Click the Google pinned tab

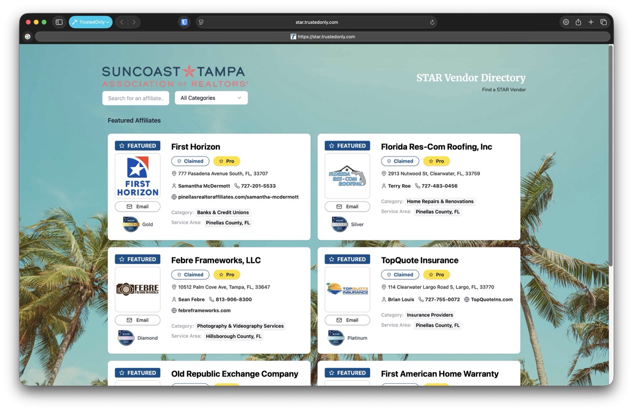coord(28,37)
